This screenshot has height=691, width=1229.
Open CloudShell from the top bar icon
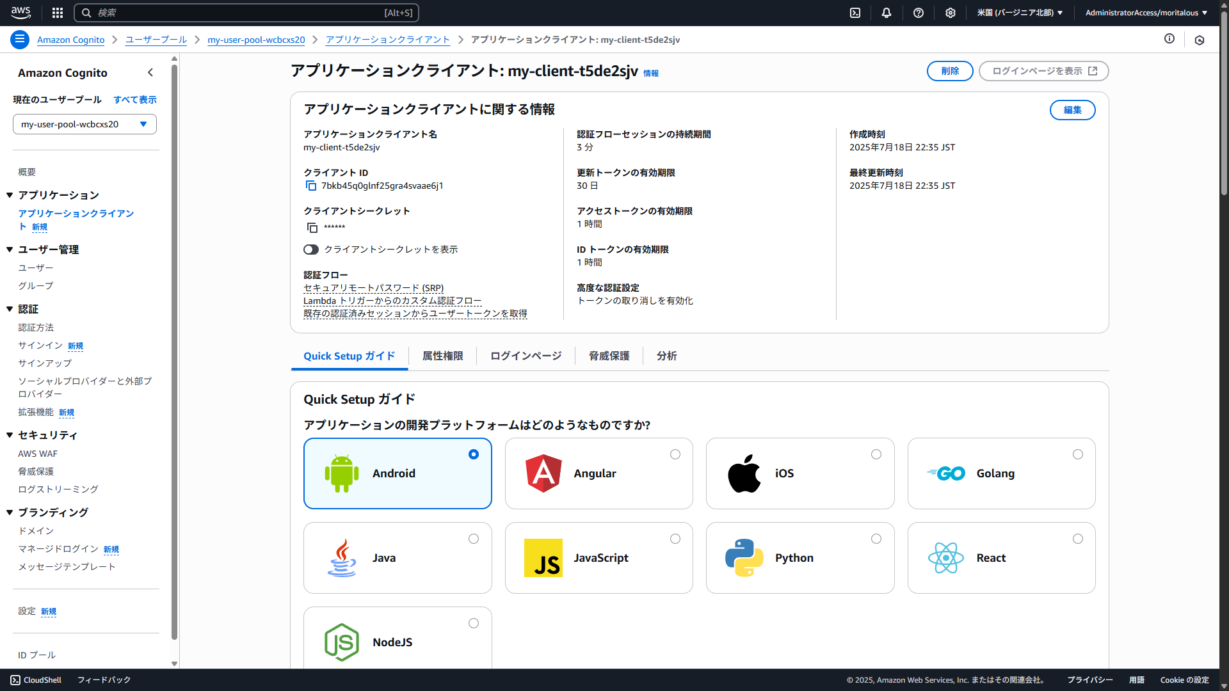click(x=855, y=13)
